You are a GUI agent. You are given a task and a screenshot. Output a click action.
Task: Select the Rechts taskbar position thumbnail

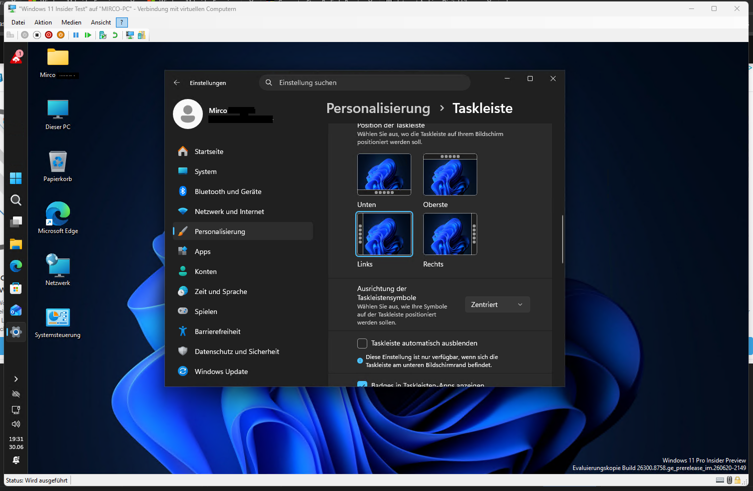[450, 234]
